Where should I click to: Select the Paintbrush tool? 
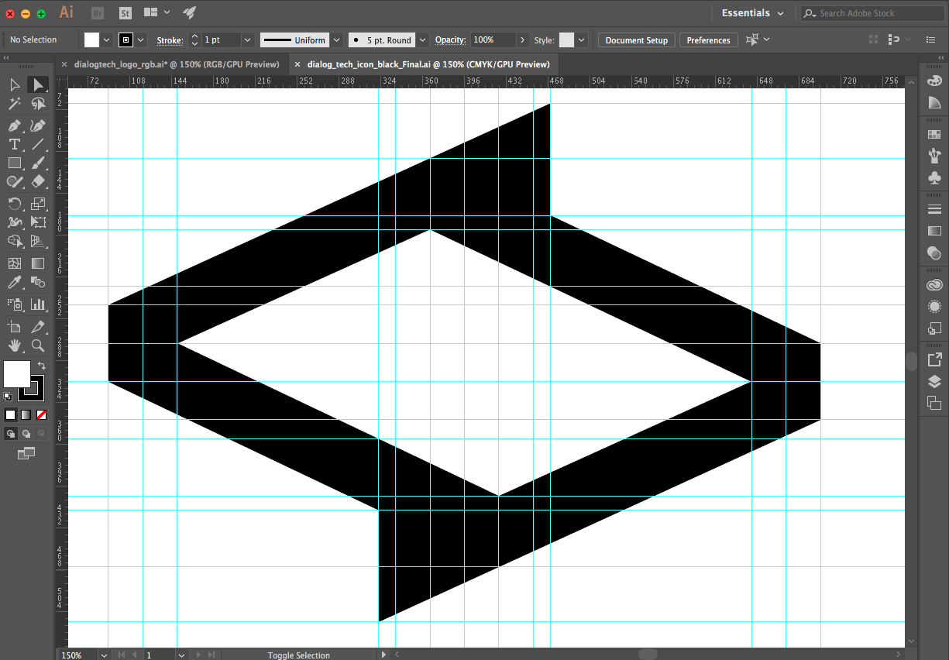pyautogui.click(x=37, y=163)
